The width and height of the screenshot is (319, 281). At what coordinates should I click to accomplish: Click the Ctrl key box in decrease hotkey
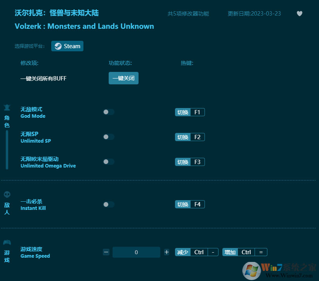click(x=199, y=252)
